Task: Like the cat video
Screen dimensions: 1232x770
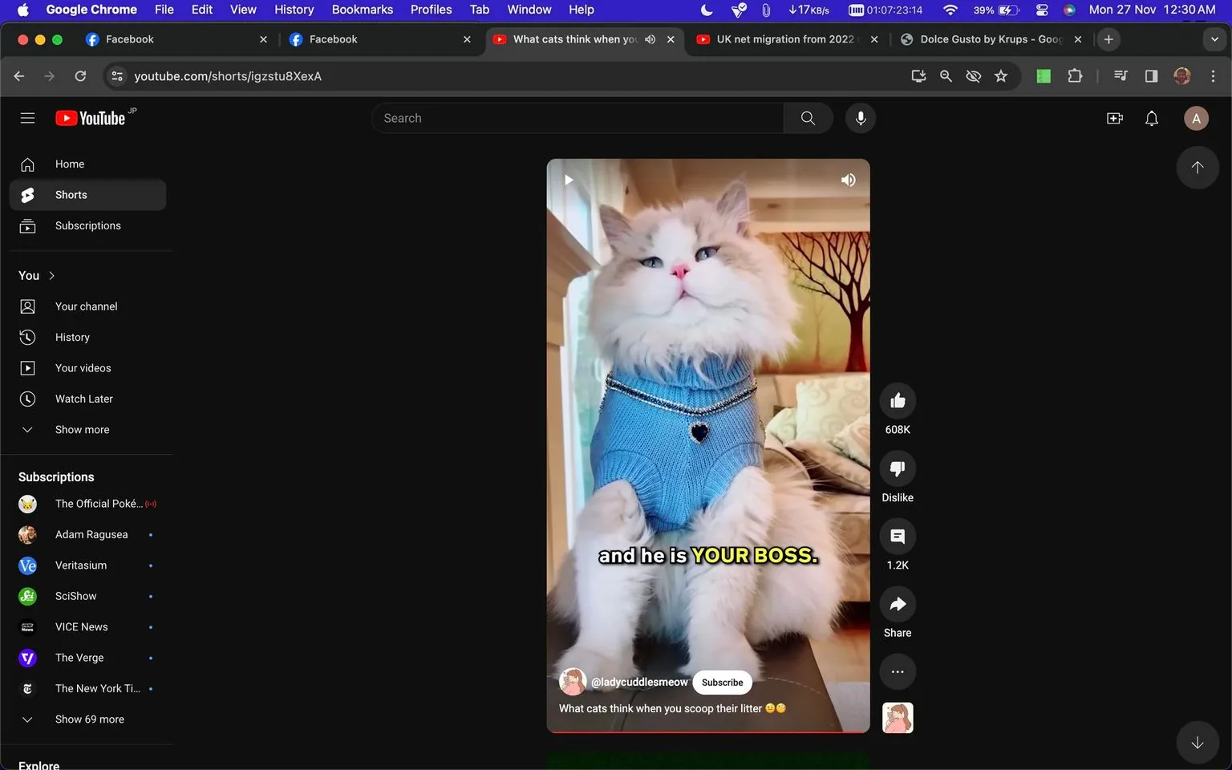Action: click(897, 400)
